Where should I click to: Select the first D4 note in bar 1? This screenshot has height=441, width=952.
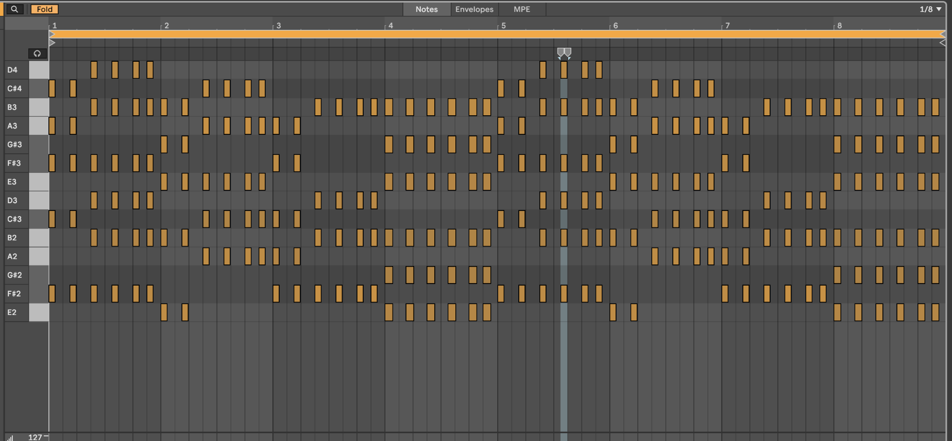pos(94,70)
